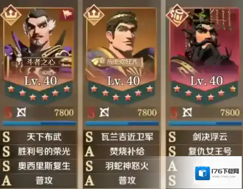The image size is (243, 189).
Task: Select the 奥西里斯复生 skill row
Action: tap(38, 166)
